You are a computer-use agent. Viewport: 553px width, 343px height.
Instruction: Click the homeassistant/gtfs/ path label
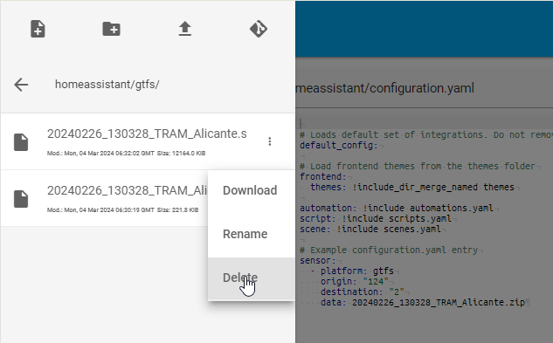pyautogui.click(x=107, y=85)
